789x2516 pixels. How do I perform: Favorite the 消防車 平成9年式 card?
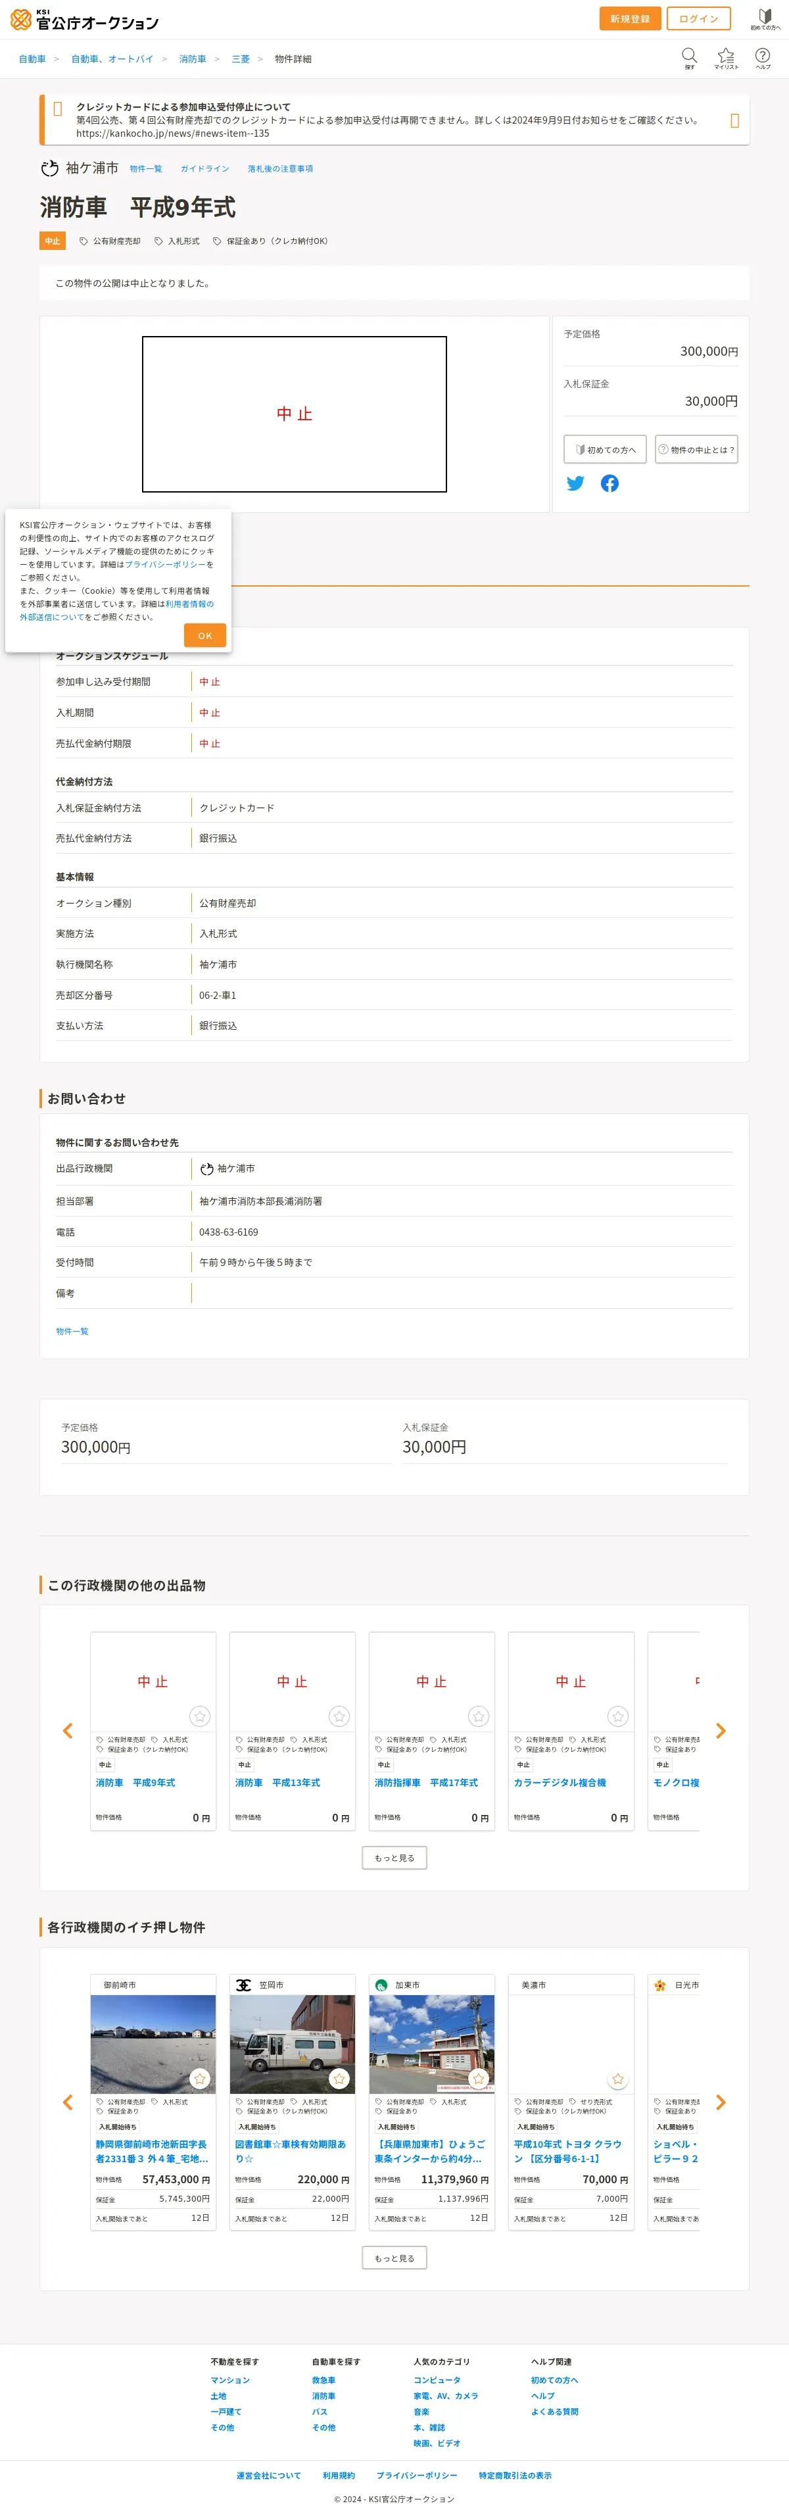click(199, 1715)
